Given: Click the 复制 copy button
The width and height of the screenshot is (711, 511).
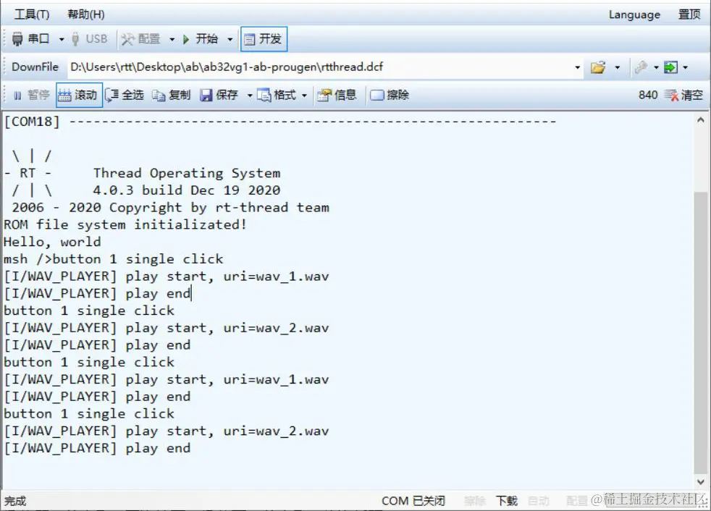Looking at the screenshot, I should [172, 95].
